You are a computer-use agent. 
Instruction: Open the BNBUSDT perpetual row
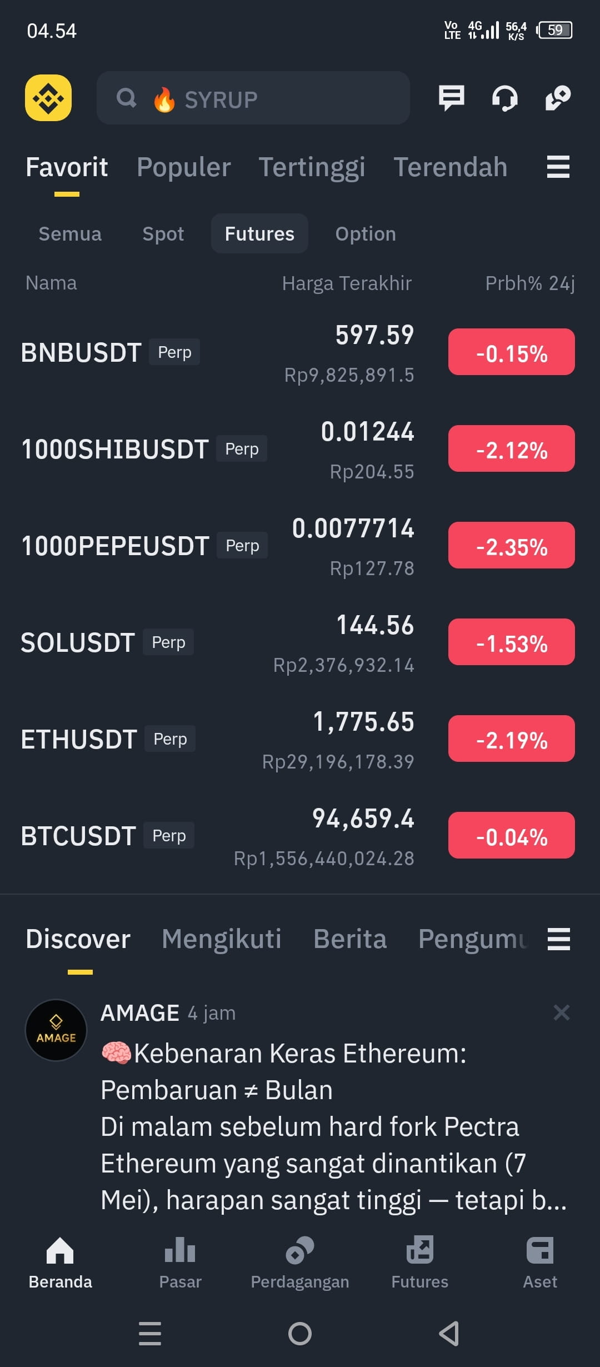tap(300, 352)
